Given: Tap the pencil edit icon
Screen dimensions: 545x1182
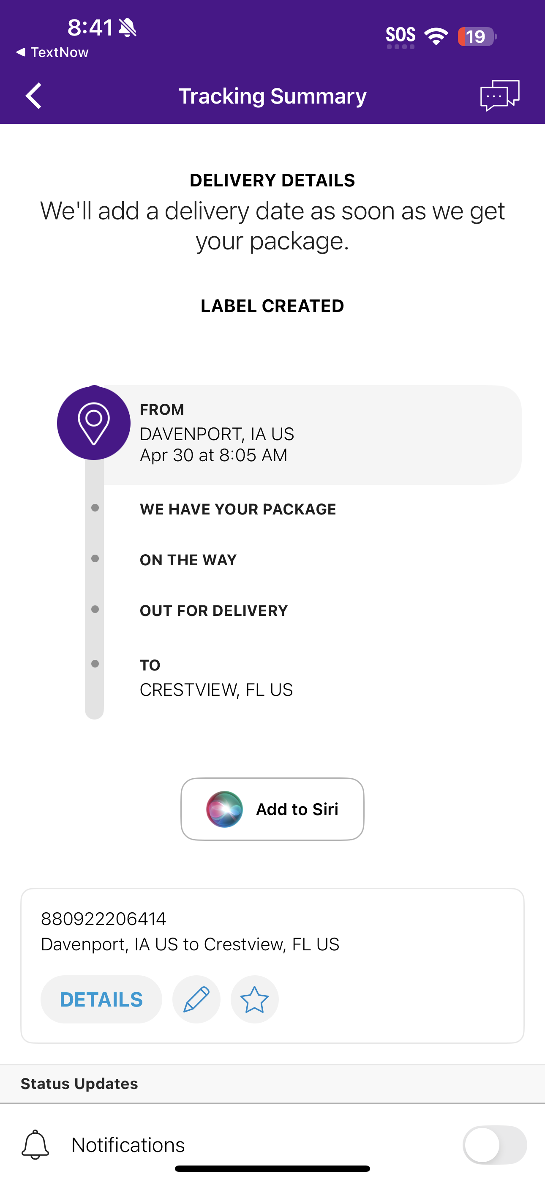Looking at the screenshot, I should point(196,999).
